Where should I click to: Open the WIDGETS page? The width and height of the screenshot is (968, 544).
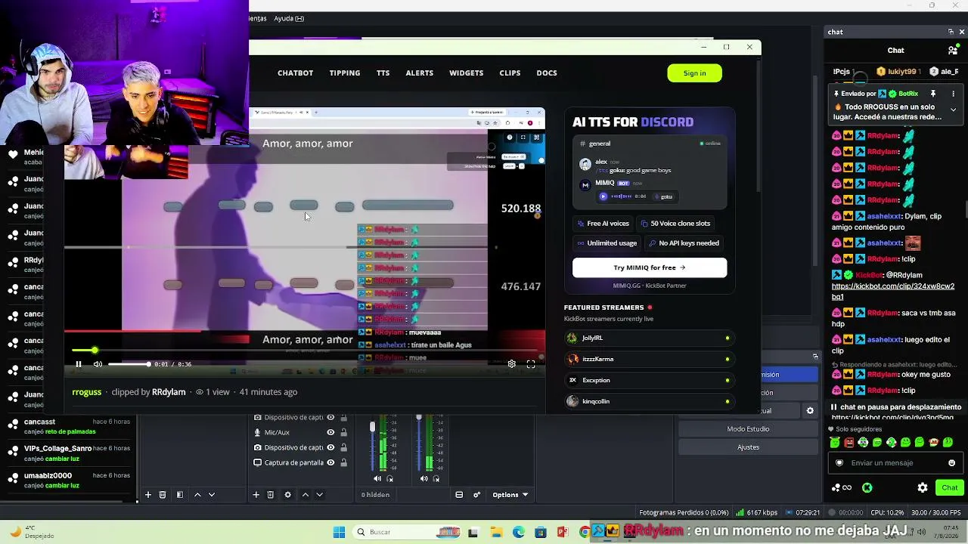466,73
